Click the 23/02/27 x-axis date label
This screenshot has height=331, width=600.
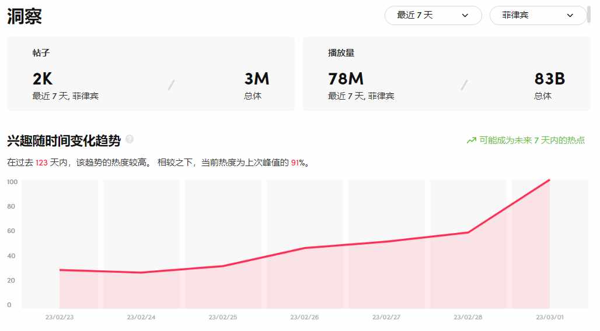[x=386, y=317]
